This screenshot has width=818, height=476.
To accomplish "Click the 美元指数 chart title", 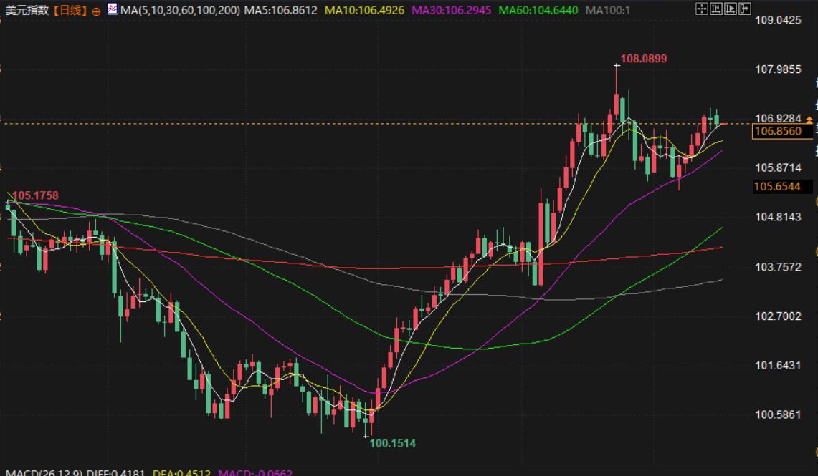I will (26, 11).
